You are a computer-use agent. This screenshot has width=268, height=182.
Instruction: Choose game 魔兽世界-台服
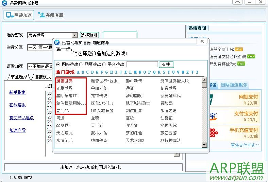pyautogui.click(x=104, y=81)
